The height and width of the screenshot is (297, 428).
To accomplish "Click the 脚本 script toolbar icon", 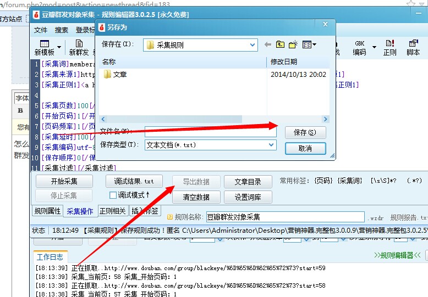I will tap(413, 48).
